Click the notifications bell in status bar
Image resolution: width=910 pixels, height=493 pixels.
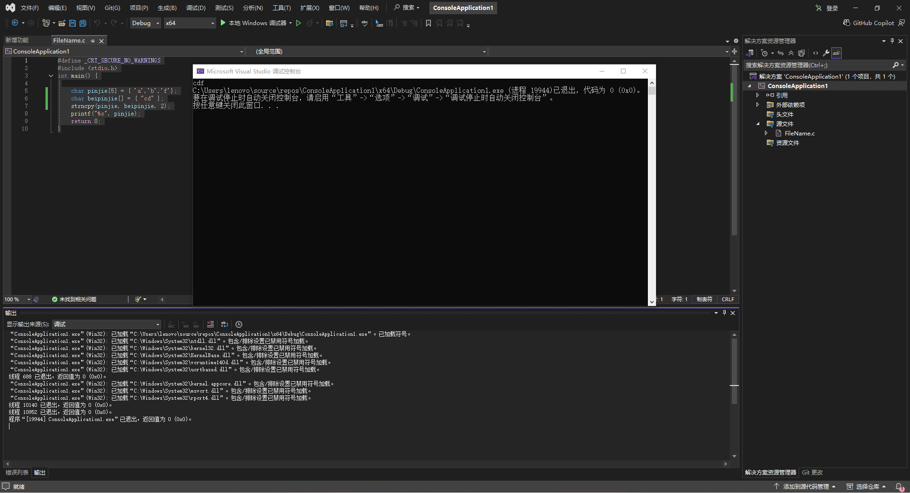click(899, 487)
